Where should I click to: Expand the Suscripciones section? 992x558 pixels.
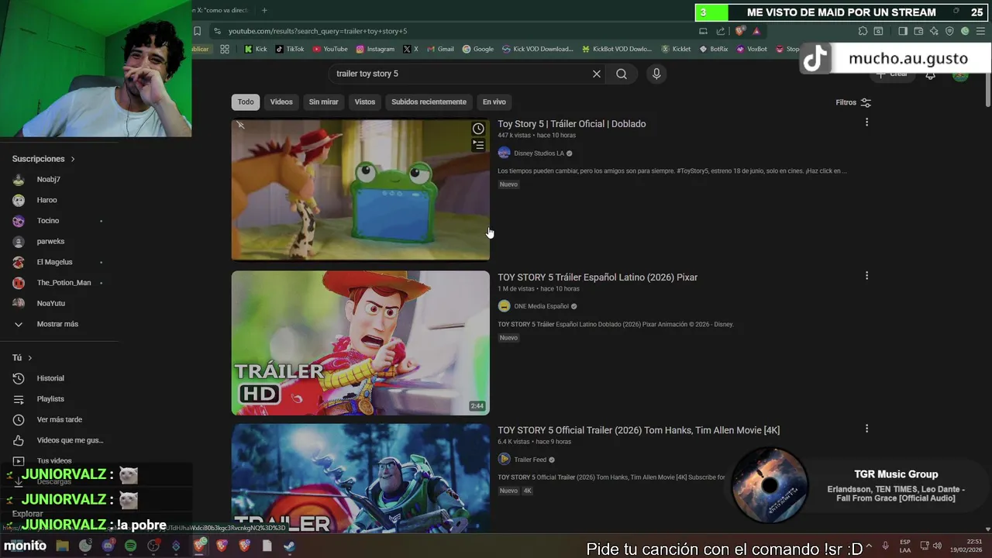tap(43, 159)
